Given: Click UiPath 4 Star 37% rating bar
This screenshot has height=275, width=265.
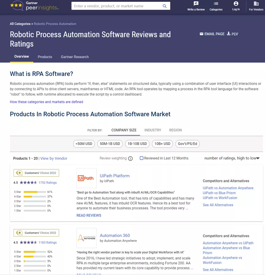Looking at the screenshot, I should coord(35,197).
